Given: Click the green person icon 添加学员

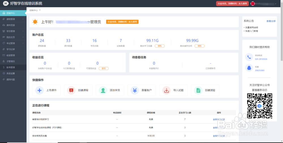Looking at the screenshot, I should tap(103, 90).
